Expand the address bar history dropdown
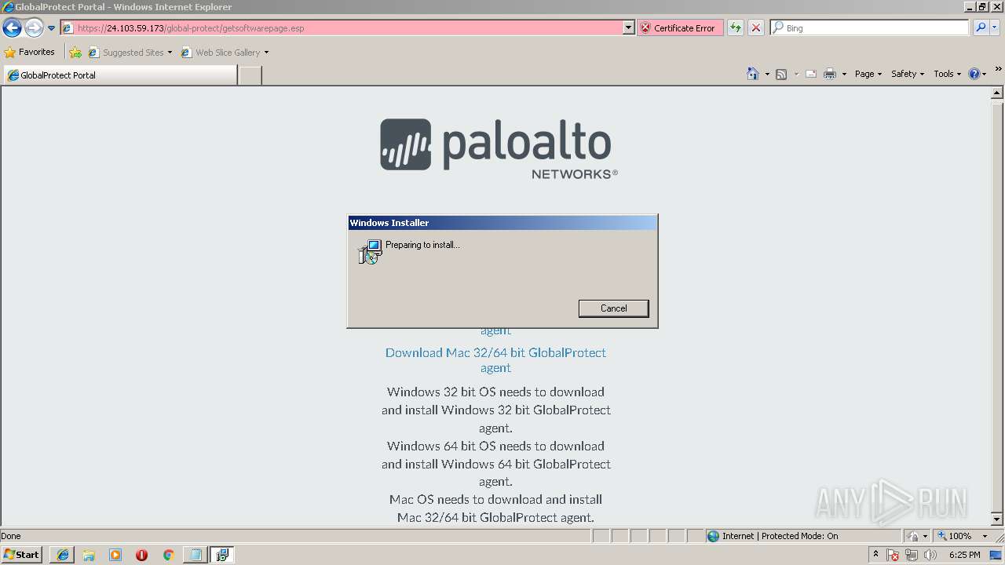This screenshot has width=1005, height=565. [628, 27]
